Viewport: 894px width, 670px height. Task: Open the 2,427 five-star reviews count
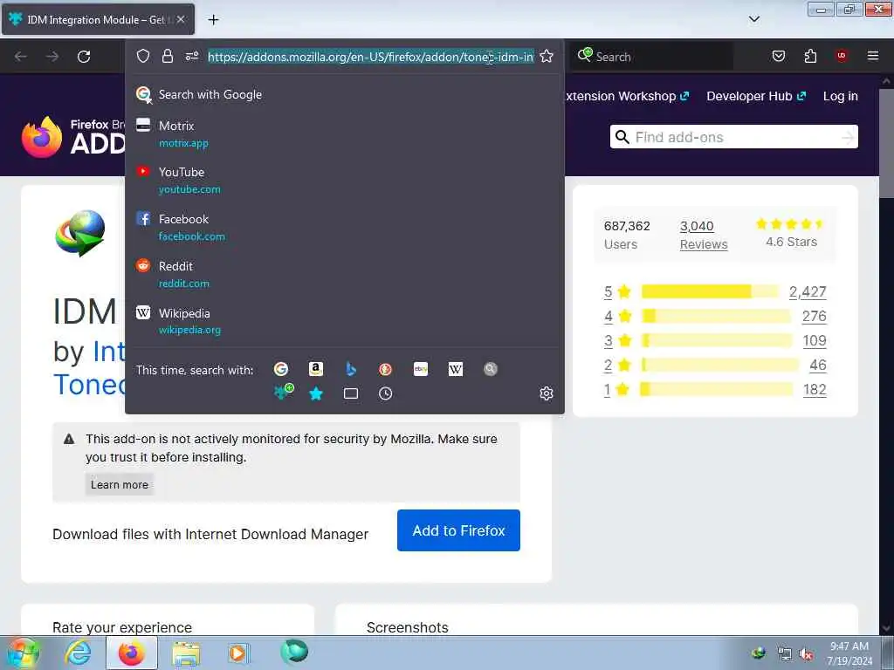[x=808, y=291]
